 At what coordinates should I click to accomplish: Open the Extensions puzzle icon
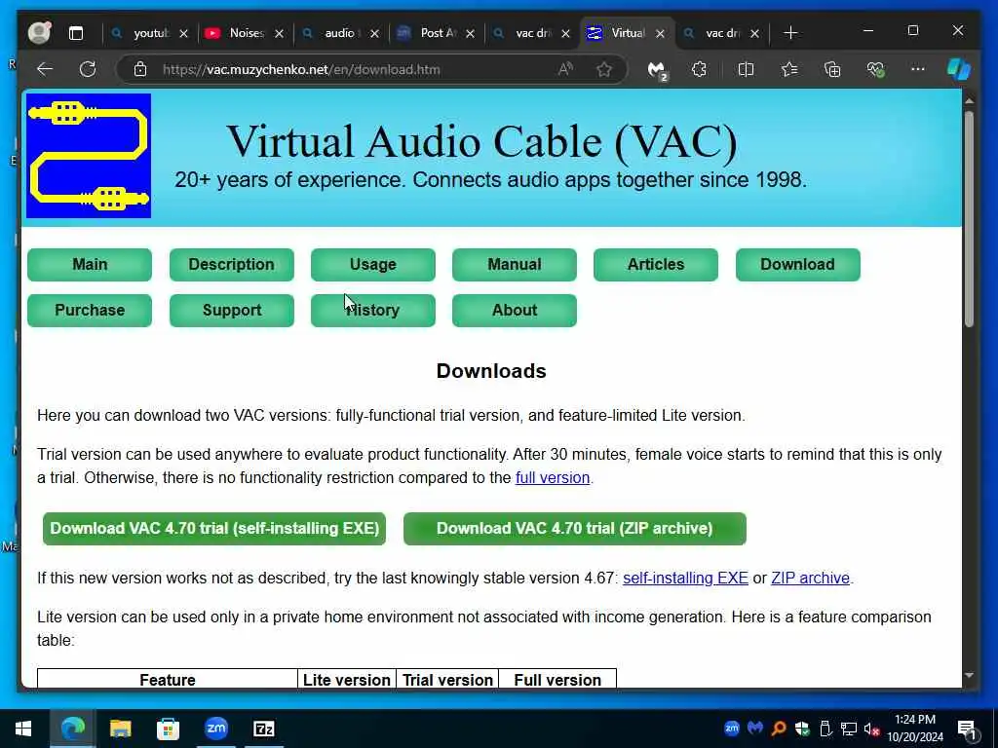(x=699, y=69)
